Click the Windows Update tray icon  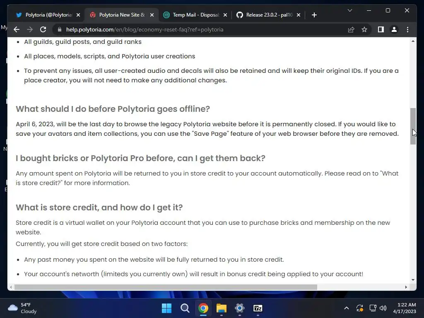(x=360, y=308)
